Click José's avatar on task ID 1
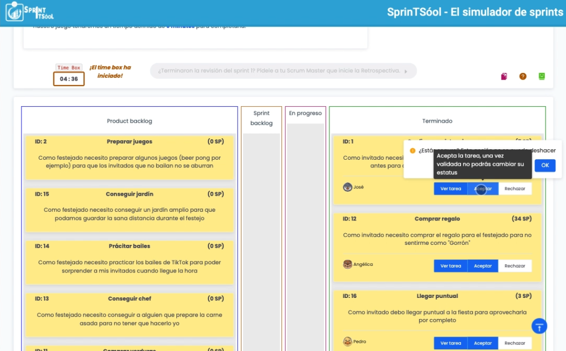The image size is (566, 351). pos(347,187)
